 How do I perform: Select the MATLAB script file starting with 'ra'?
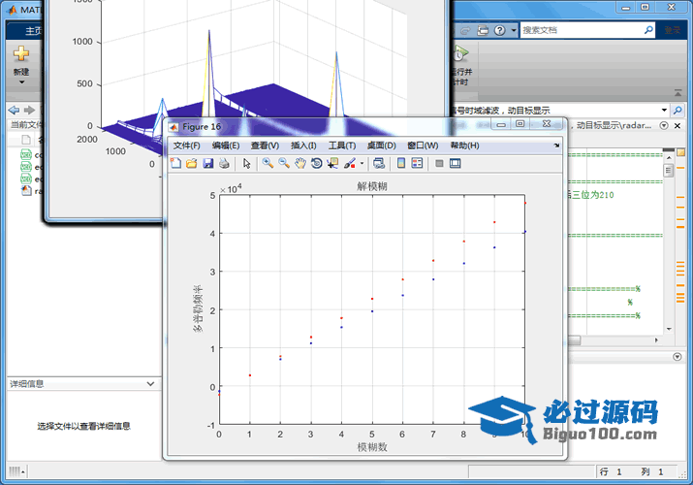coord(32,191)
